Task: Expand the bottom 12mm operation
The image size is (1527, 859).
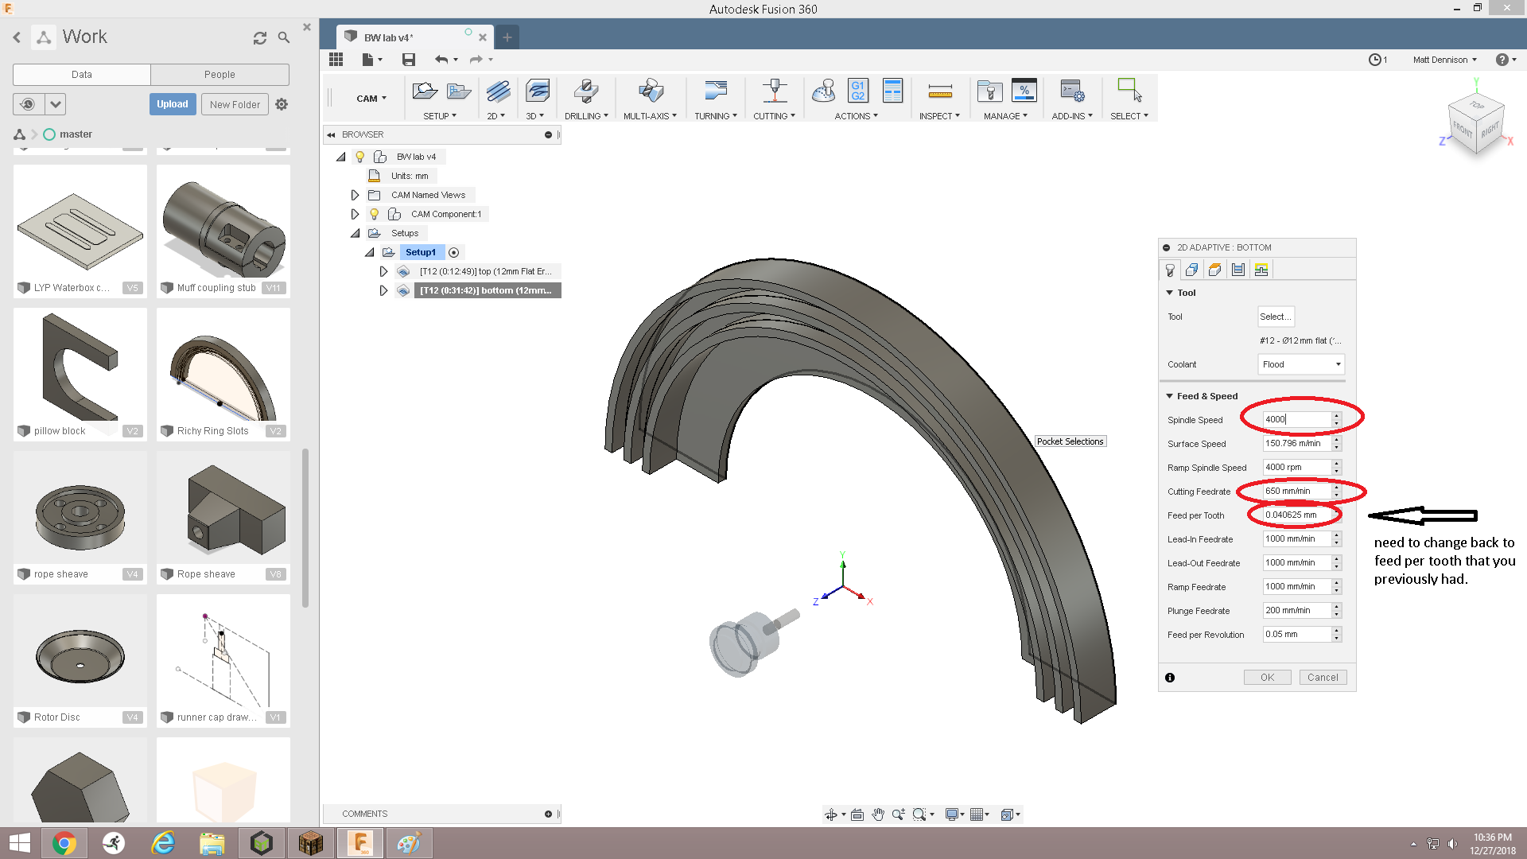Action: coord(383,290)
